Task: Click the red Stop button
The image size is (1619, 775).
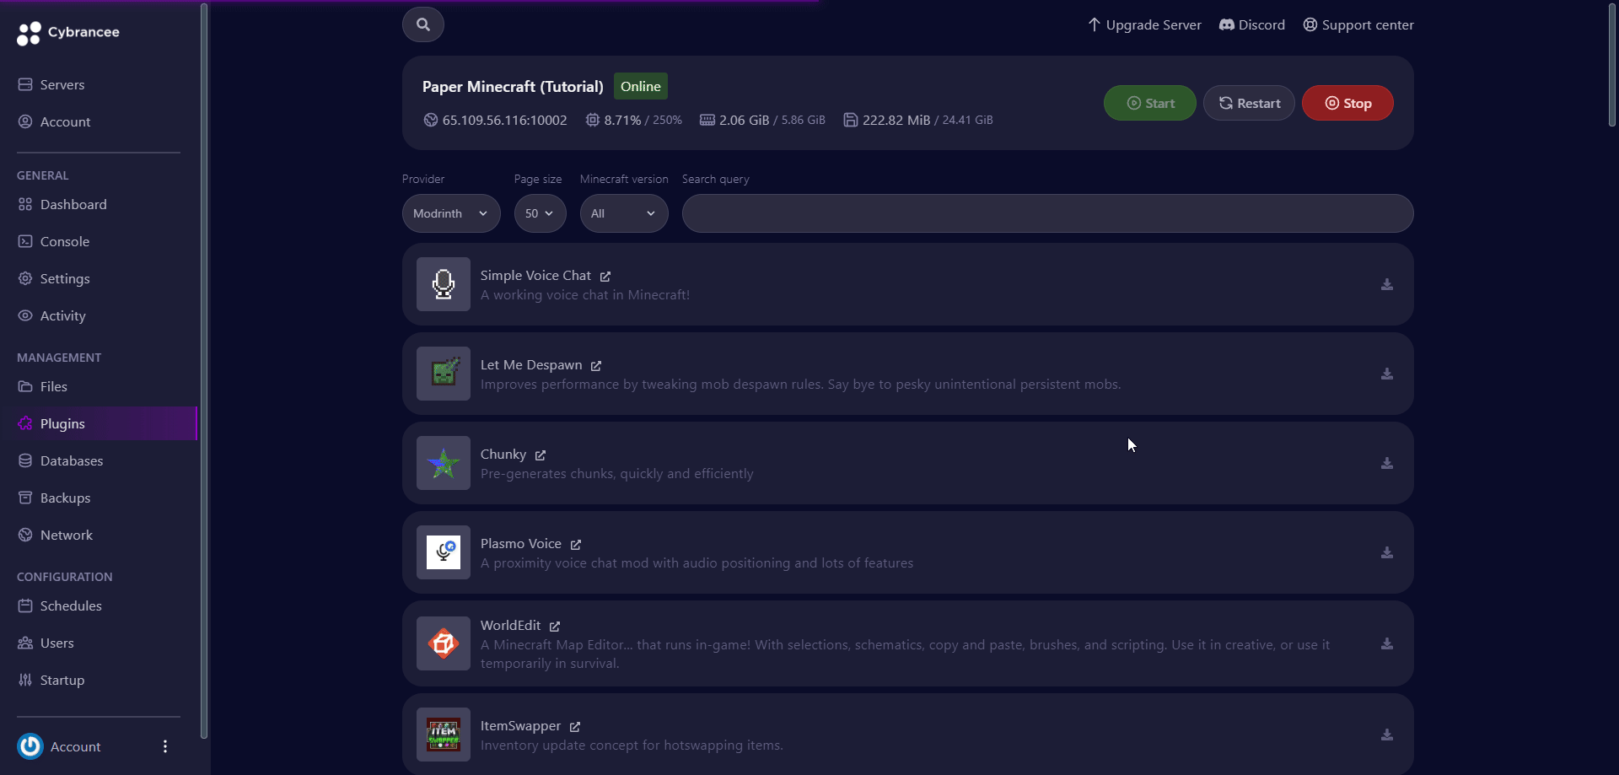Action: click(1347, 103)
